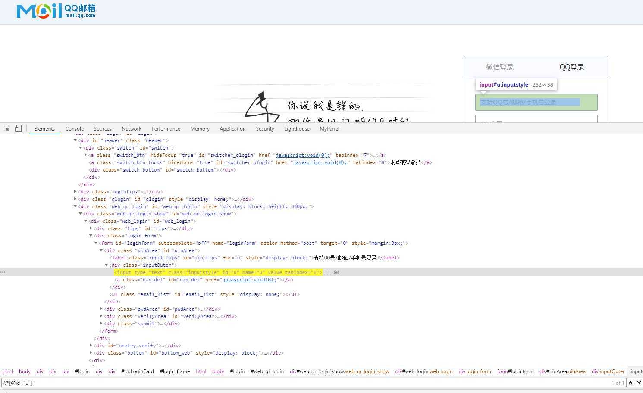Viewport: 643px width, 393px height.
Task: Select the MyPanel tab
Action: point(329,129)
